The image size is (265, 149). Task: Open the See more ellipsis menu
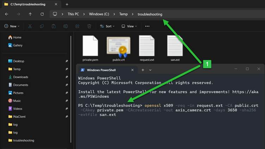[147, 26]
